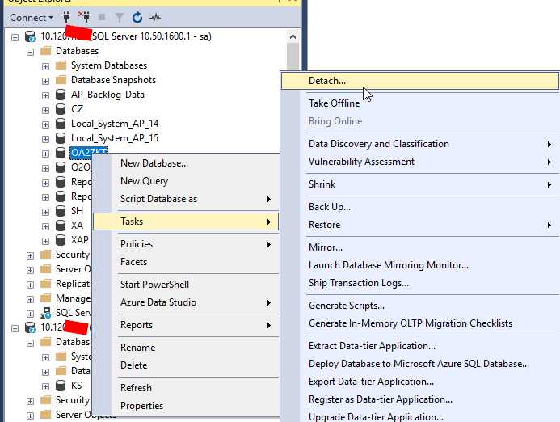Open Activity Monitor pulse icon
This screenshot has height=422, width=560.
pyautogui.click(x=155, y=17)
